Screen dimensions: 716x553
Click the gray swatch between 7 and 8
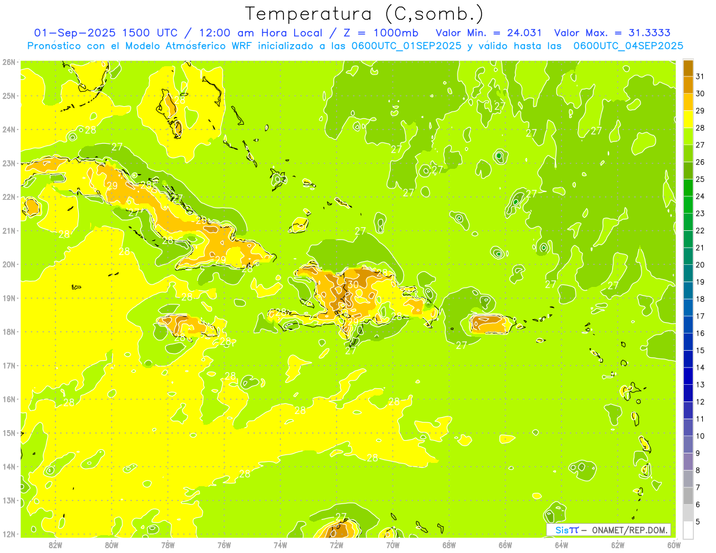click(688, 479)
